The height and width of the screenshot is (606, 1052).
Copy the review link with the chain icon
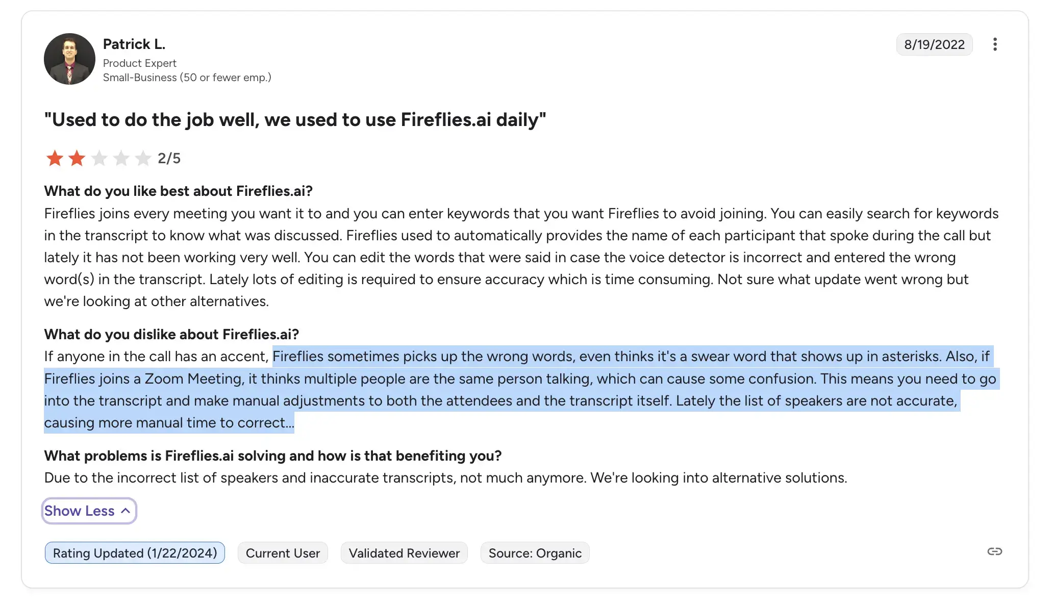tap(993, 551)
